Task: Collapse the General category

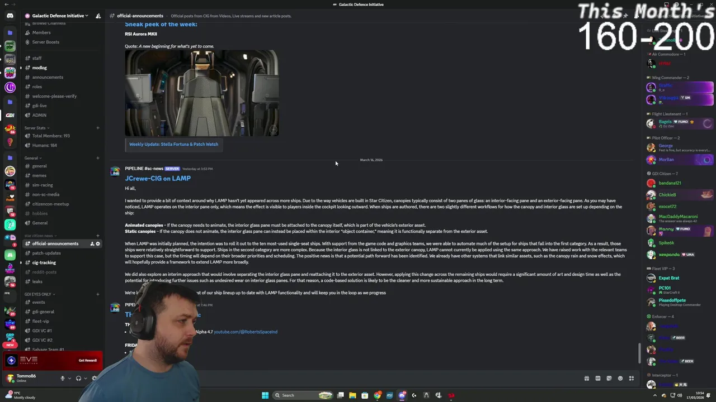Action: pos(33,158)
